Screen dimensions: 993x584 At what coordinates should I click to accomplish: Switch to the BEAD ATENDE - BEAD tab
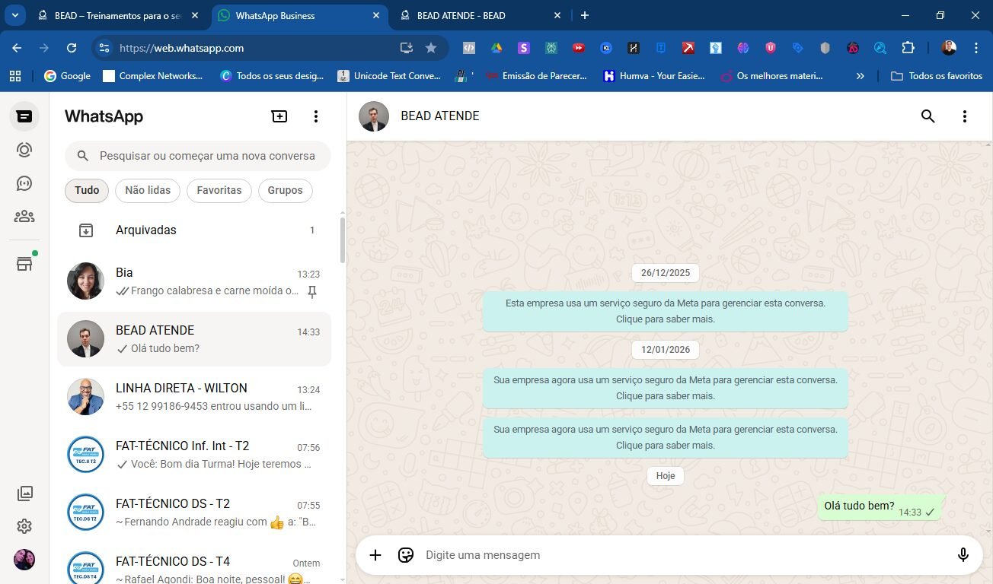coord(461,15)
